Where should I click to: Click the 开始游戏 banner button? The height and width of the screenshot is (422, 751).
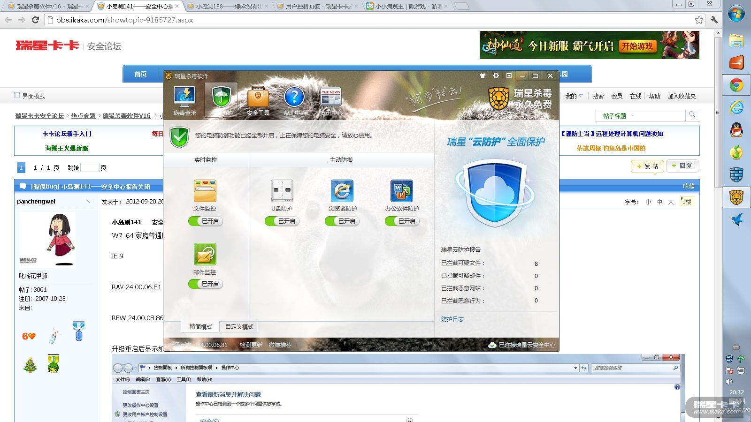(637, 46)
